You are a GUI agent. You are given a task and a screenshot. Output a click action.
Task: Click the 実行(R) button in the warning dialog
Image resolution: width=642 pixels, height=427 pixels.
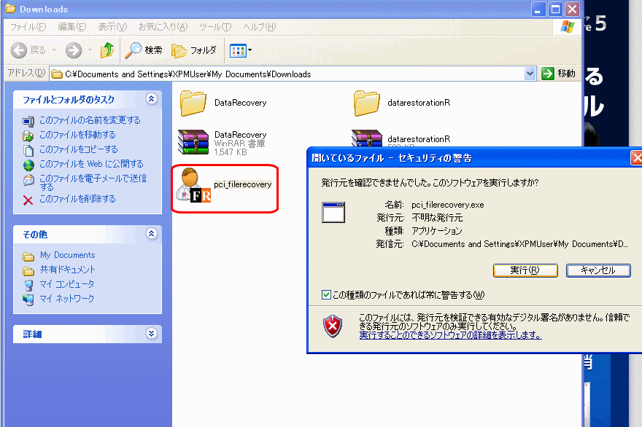pos(525,270)
